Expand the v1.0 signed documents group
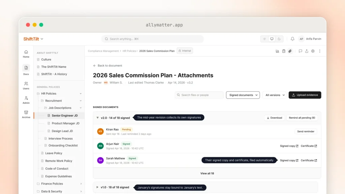Screen dimensions: 345x194 (97, 187)
